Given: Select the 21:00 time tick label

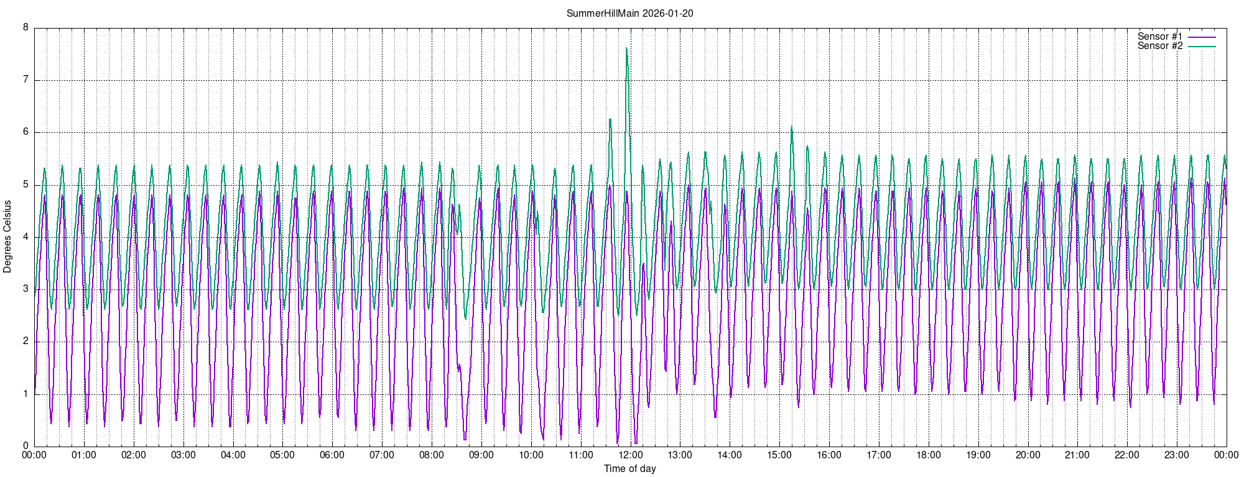Looking at the screenshot, I should [1077, 455].
